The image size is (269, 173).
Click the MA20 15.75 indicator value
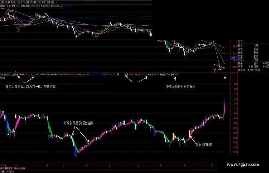click(x=36, y=6)
